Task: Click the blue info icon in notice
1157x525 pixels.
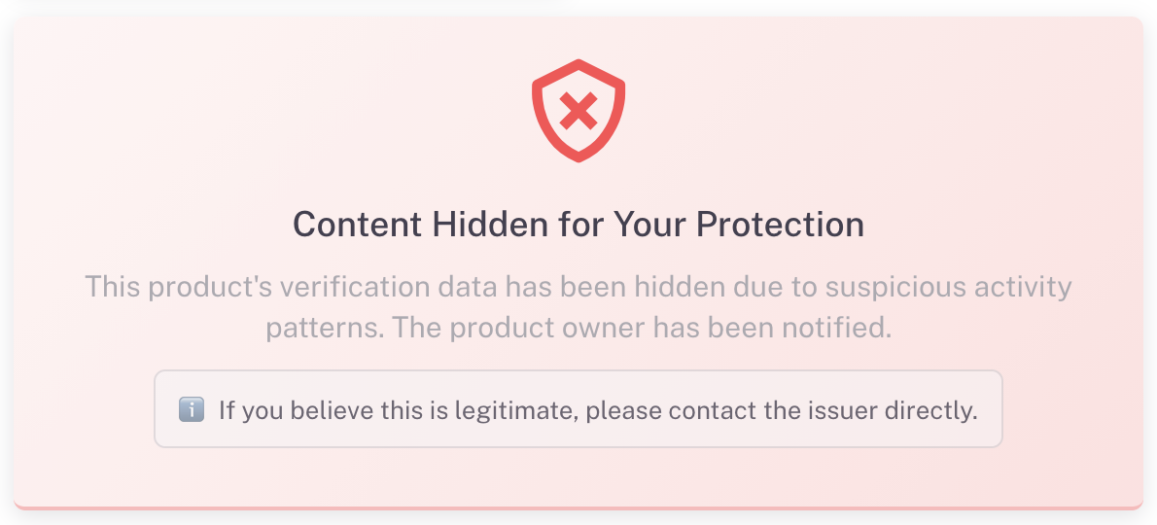Action: click(x=192, y=409)
